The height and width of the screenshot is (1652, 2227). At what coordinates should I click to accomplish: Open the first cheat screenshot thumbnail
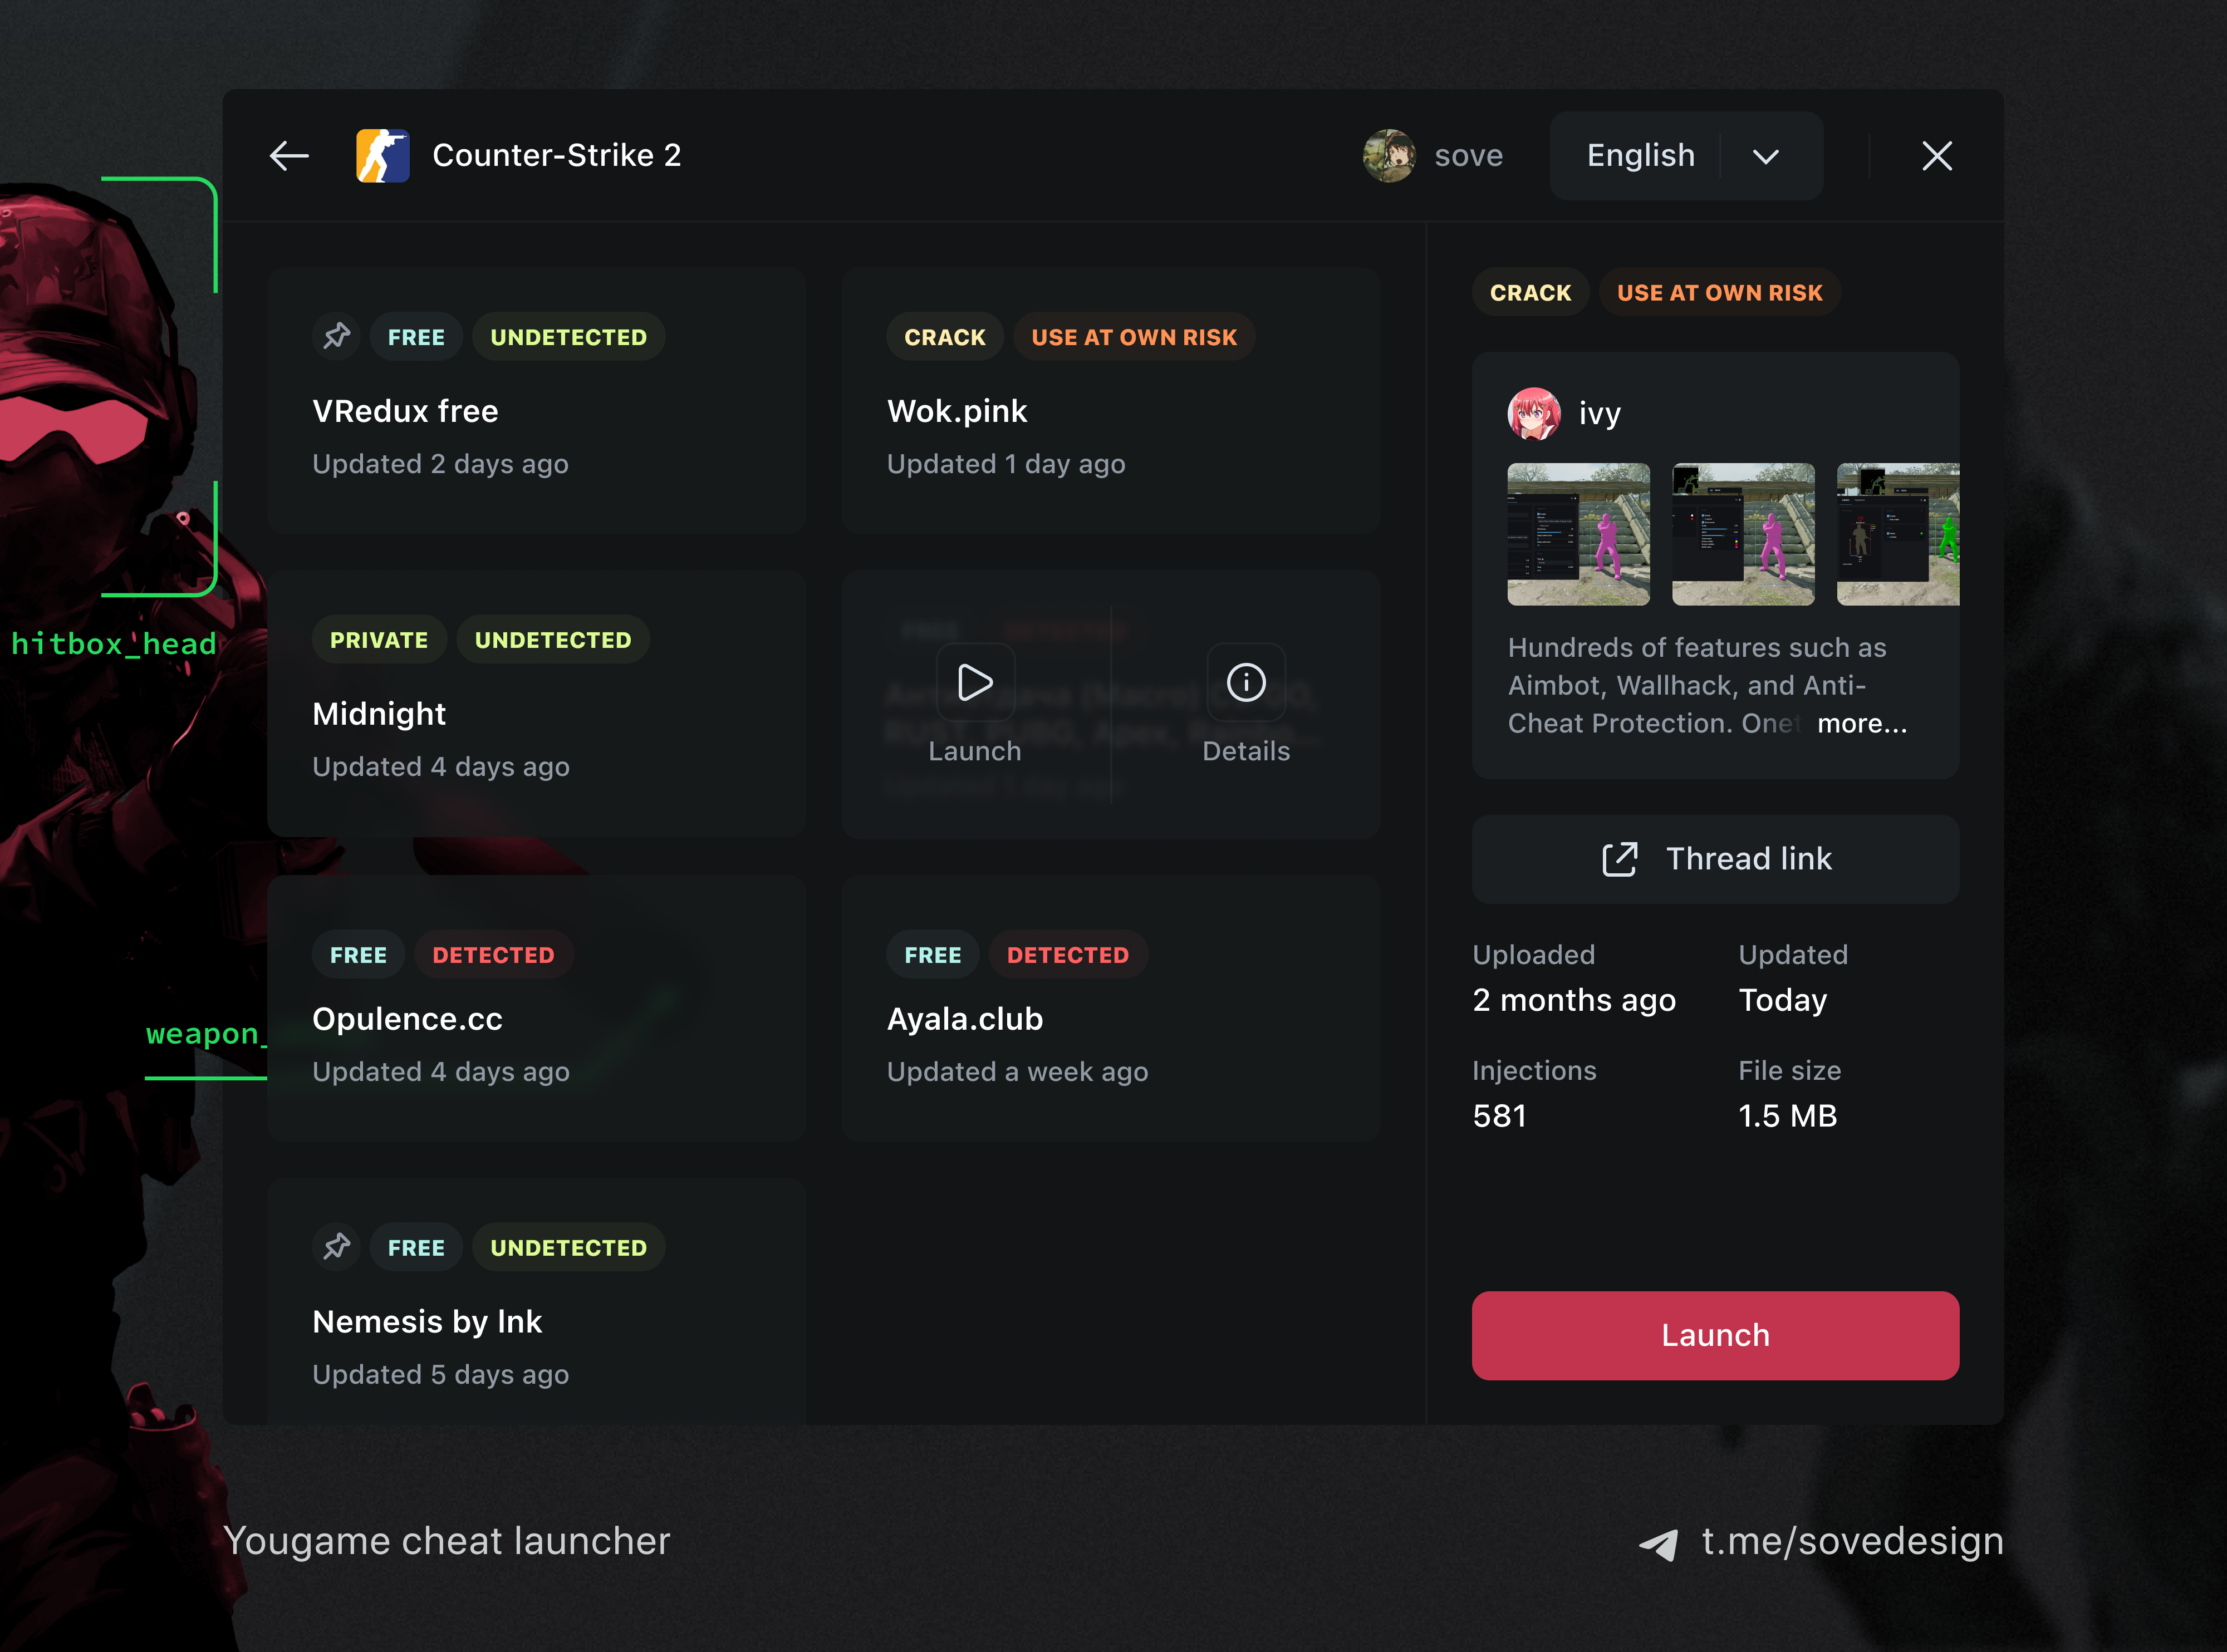[x=1579, y=534]
